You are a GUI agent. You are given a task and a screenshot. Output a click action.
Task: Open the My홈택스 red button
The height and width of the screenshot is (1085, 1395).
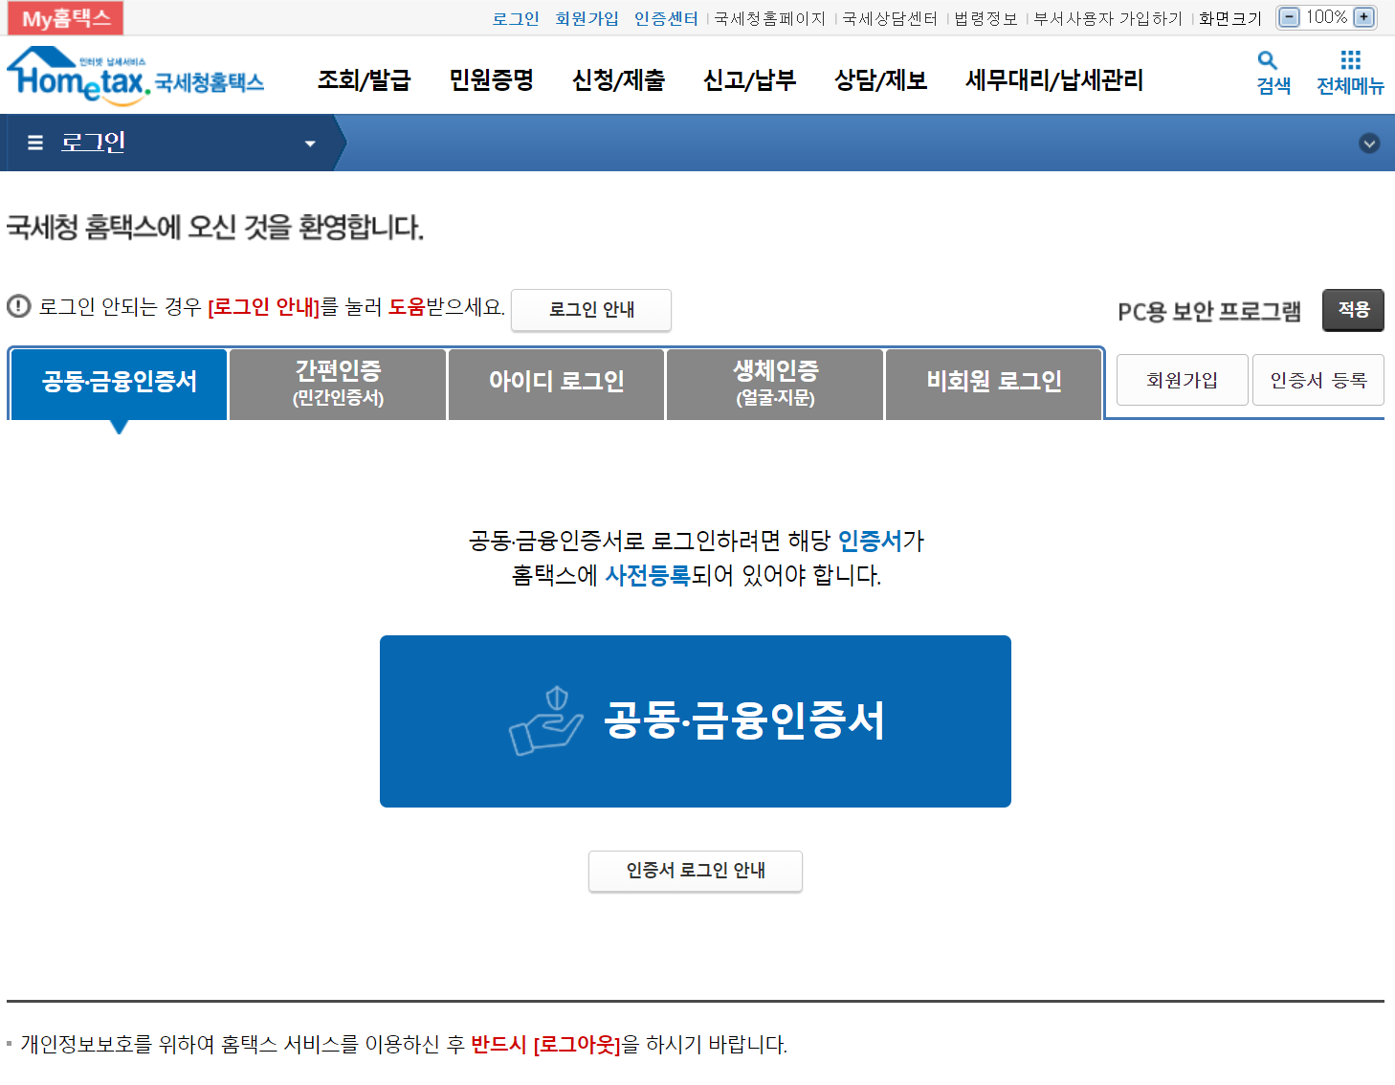[66, 18]
